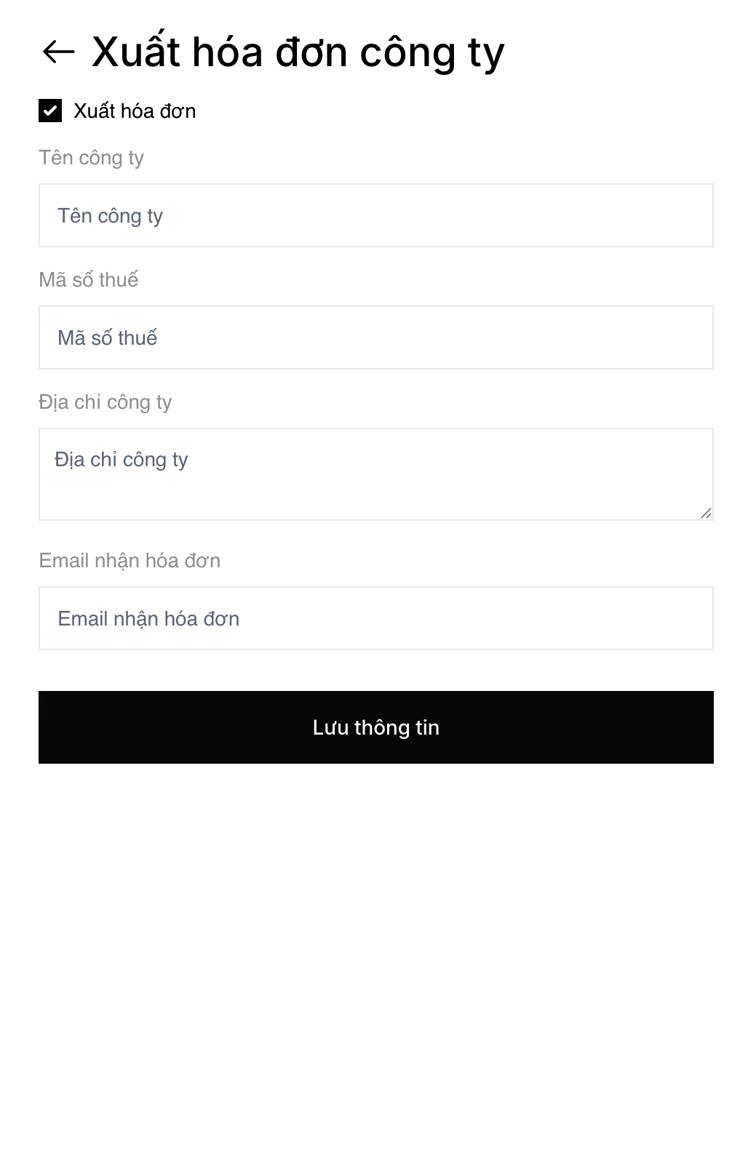The image size is (748, 1171).
Task: Click the textarea resize handle corner
Action: point(706,513)
